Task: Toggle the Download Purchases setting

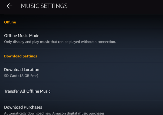Action: click(x=23, y=107)
